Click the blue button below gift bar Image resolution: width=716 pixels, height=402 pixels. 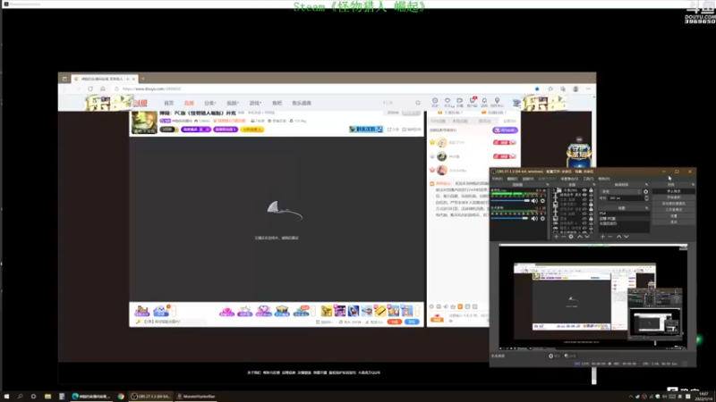tap(412, 322)
